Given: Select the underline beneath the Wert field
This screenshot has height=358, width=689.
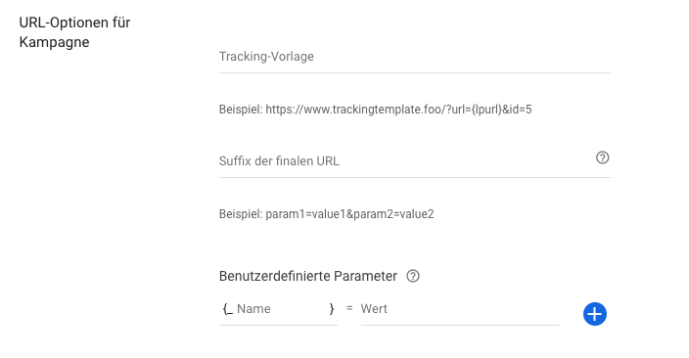Looking at the screenshot, I should pos(460,325).
